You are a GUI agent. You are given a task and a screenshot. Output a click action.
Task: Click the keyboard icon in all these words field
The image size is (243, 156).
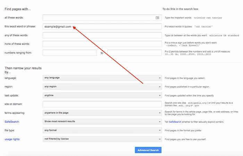click(x=157, y=18)
